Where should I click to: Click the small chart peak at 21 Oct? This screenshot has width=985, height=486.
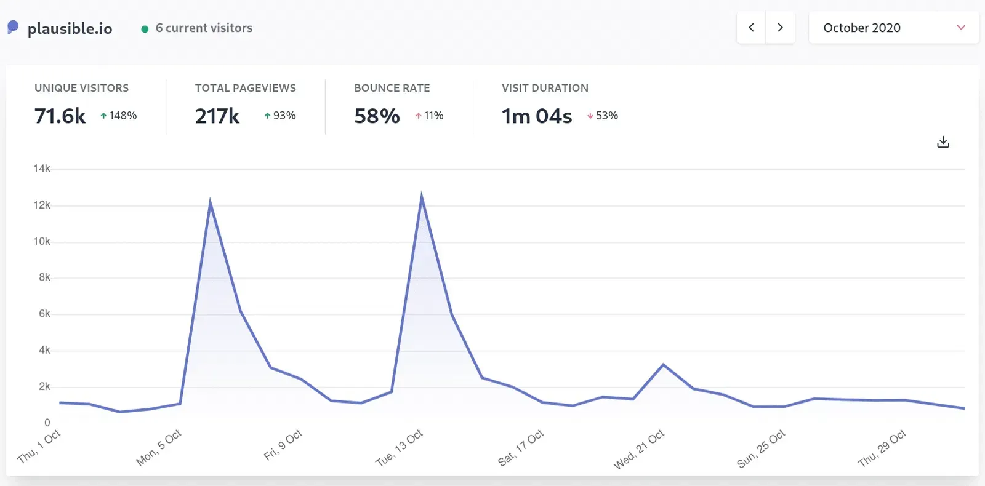(663, 365)
